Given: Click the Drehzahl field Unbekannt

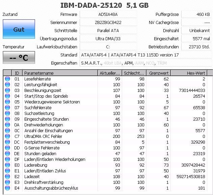Looking at the screenshot, I should tap(196, 31).
